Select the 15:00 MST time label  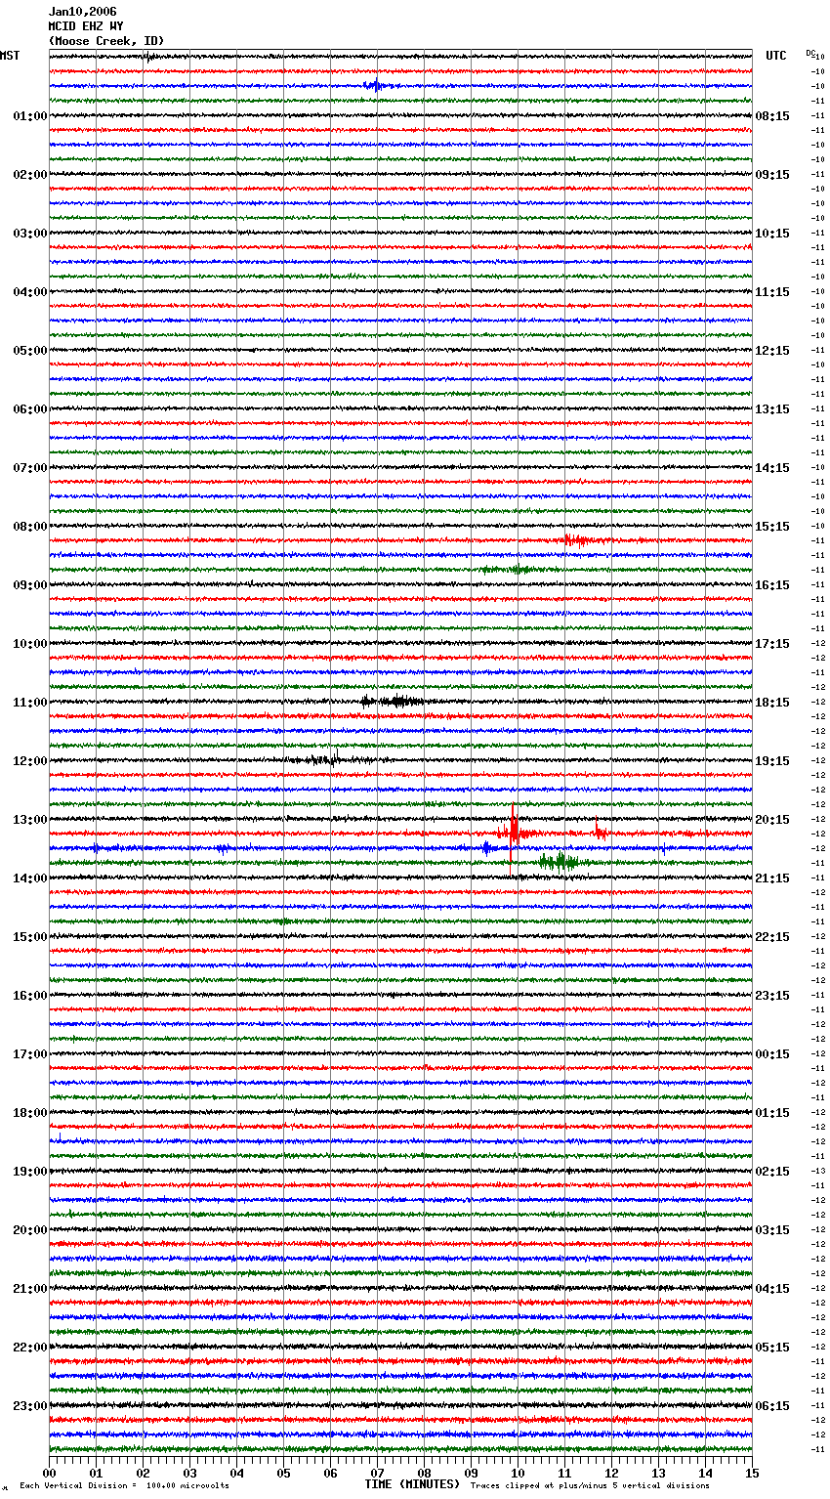click(x=30, y=937)
